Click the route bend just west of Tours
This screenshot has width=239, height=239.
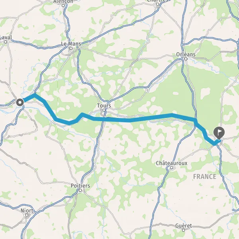click(x=82, y=115)
